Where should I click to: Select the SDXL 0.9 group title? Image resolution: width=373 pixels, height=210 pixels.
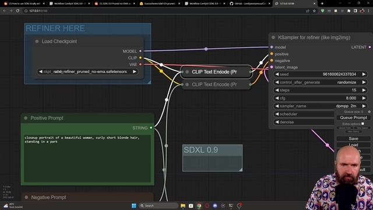click(200, 150)
